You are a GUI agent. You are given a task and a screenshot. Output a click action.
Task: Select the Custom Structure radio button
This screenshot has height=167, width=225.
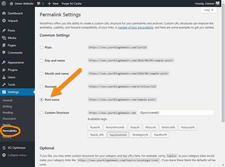[x=41, y=113]
